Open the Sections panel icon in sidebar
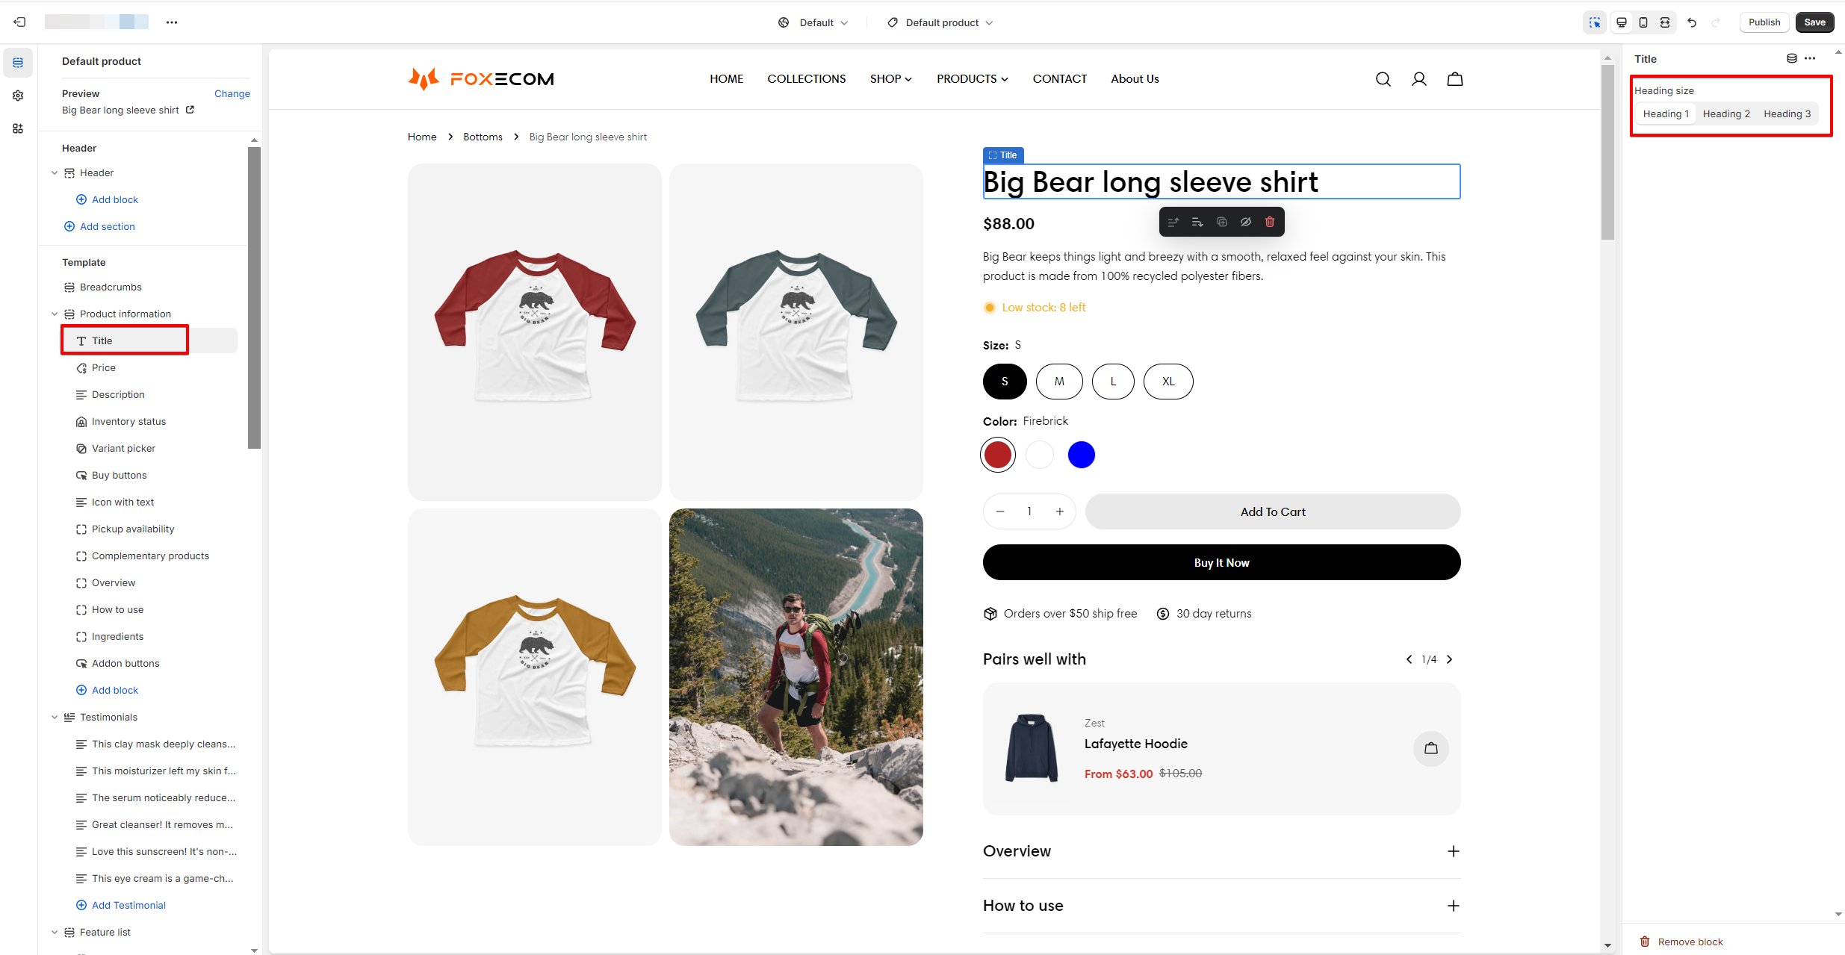 click(18, 63)
